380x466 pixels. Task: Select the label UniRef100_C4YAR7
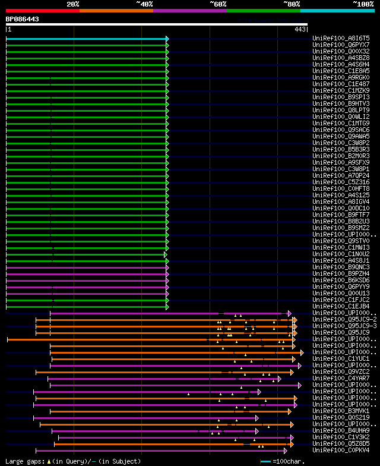coord(341,378)
